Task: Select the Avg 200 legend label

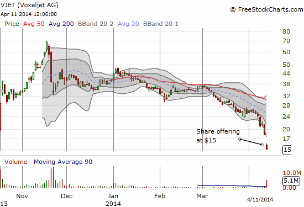Action: (x=61, y=24)
